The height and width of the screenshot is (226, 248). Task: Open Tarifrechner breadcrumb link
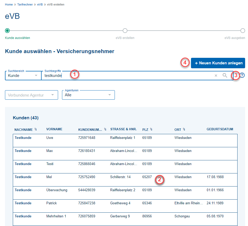click(x=25, y=5)
